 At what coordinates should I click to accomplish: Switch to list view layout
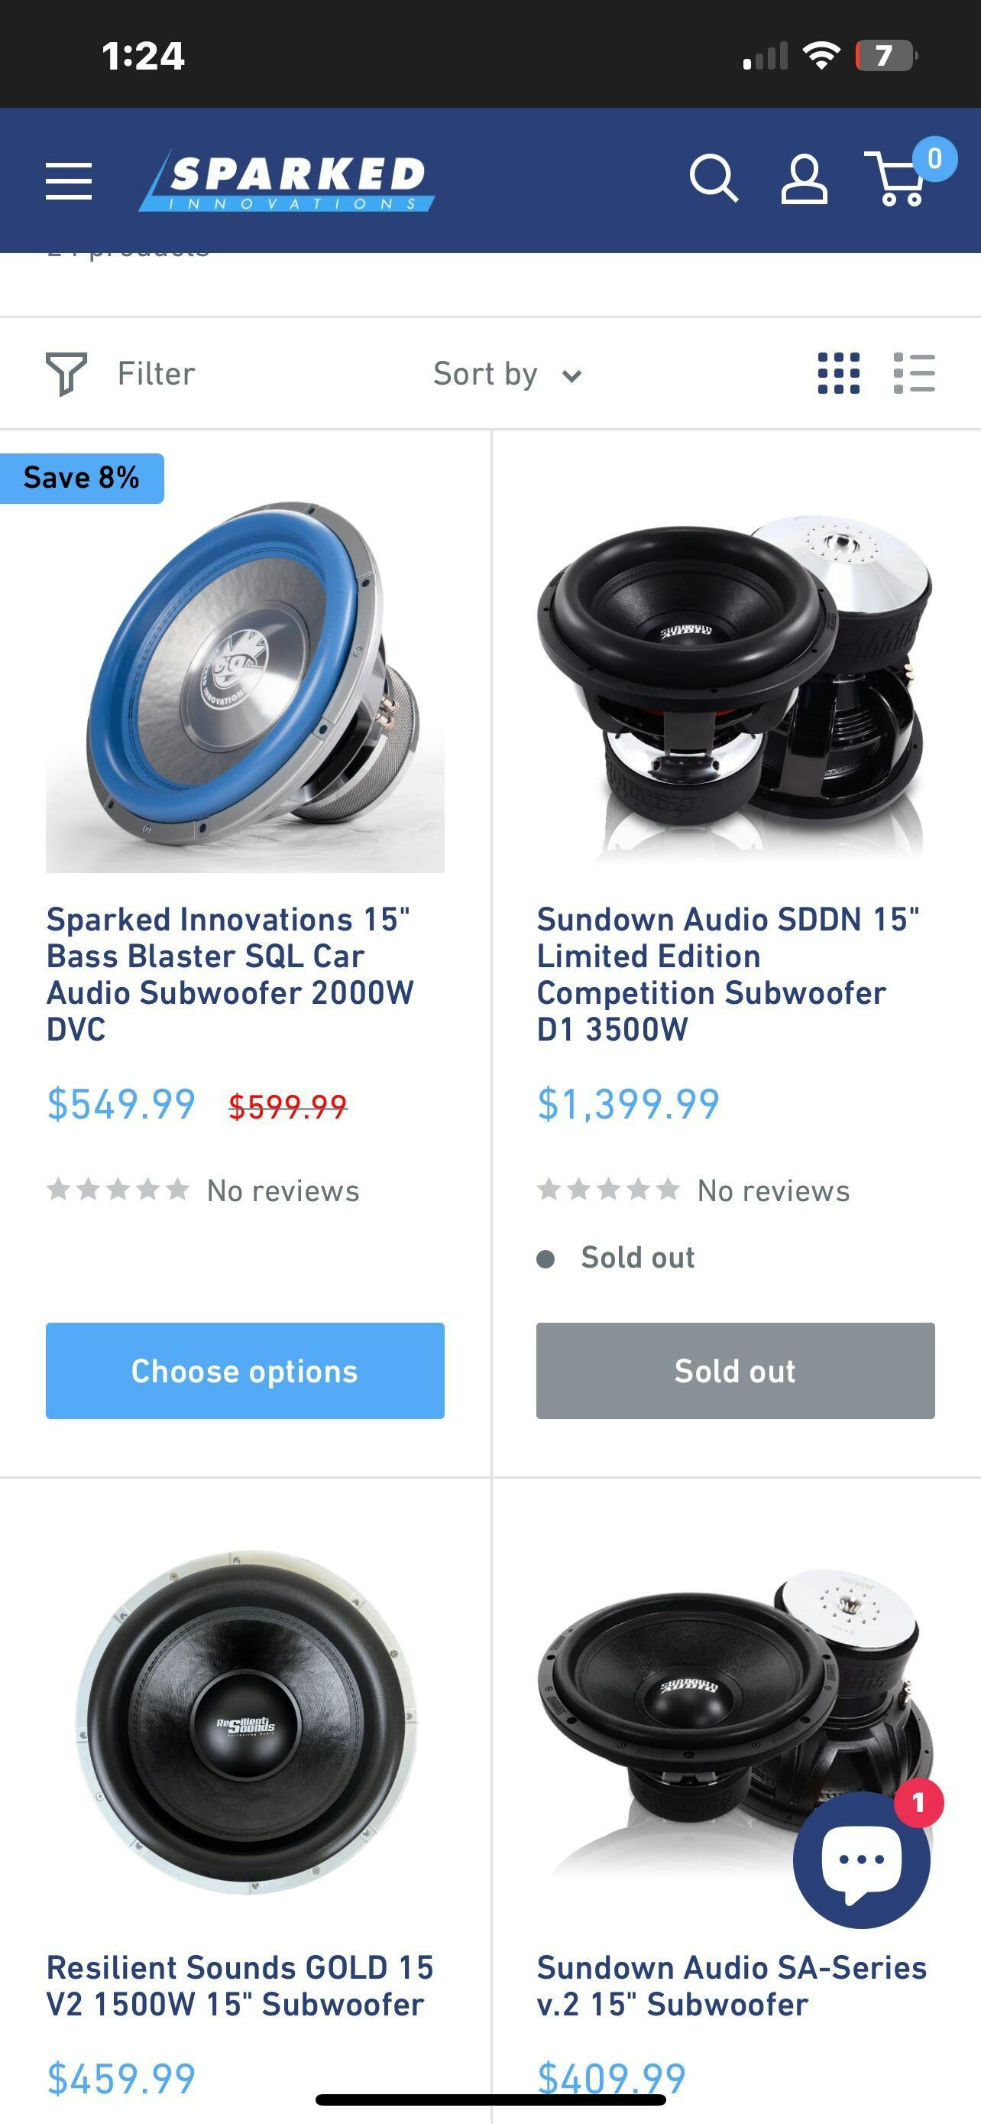tap(914, 374)
